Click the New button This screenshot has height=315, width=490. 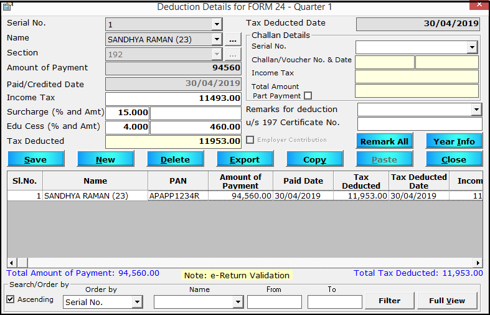(x=105, y=159)
